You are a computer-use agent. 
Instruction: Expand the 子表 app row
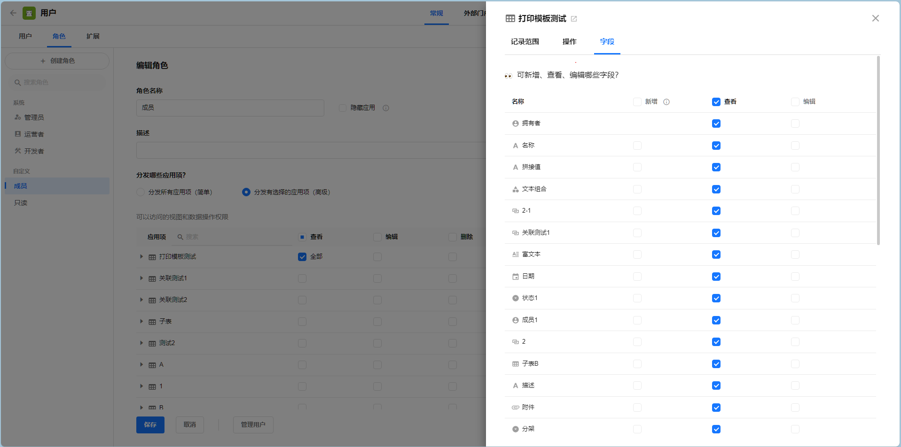pyautogui.click(x=141, y=321)
